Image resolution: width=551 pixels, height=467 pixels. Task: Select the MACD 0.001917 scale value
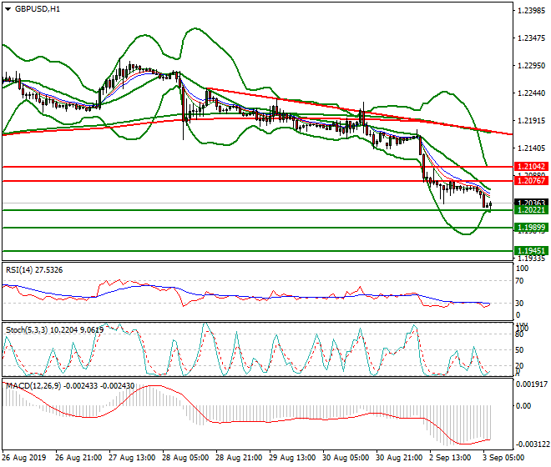[x=532, y=384]
